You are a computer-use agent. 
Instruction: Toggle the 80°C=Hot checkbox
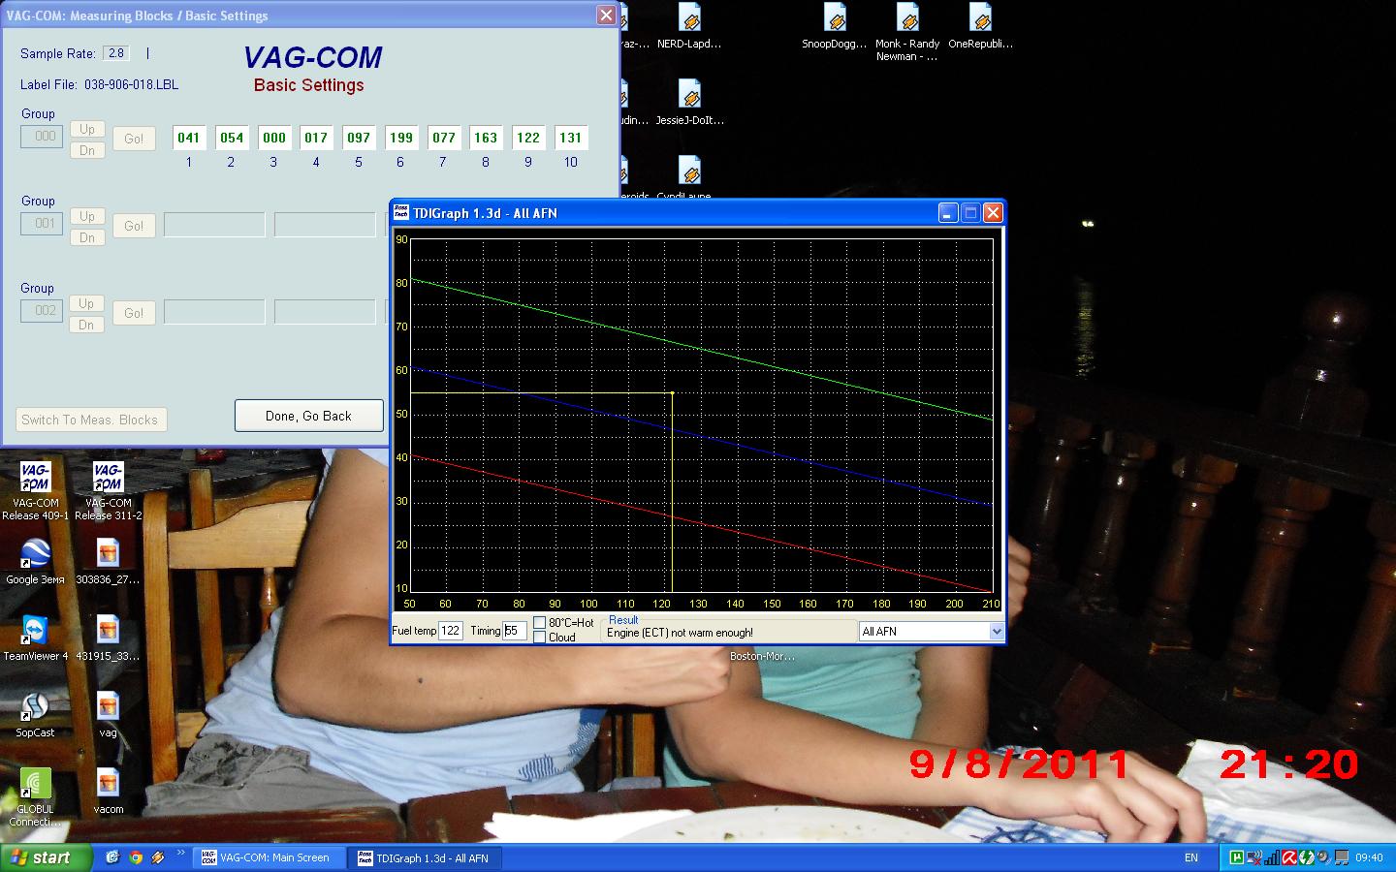[539, 623]
